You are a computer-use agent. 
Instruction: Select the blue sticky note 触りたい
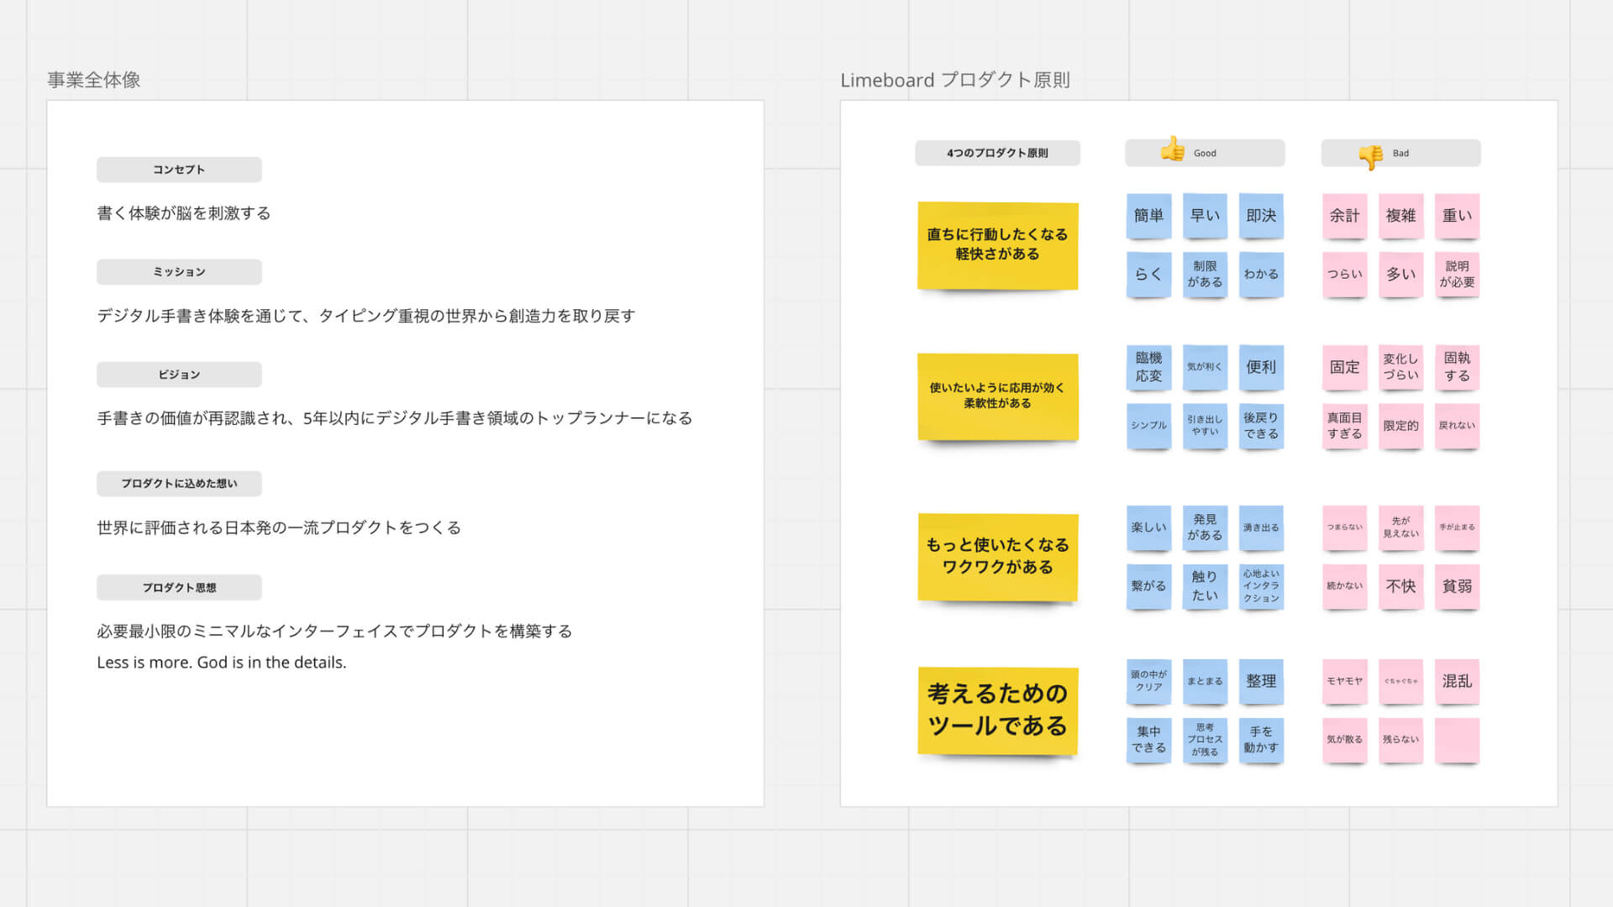(1205, 586)
